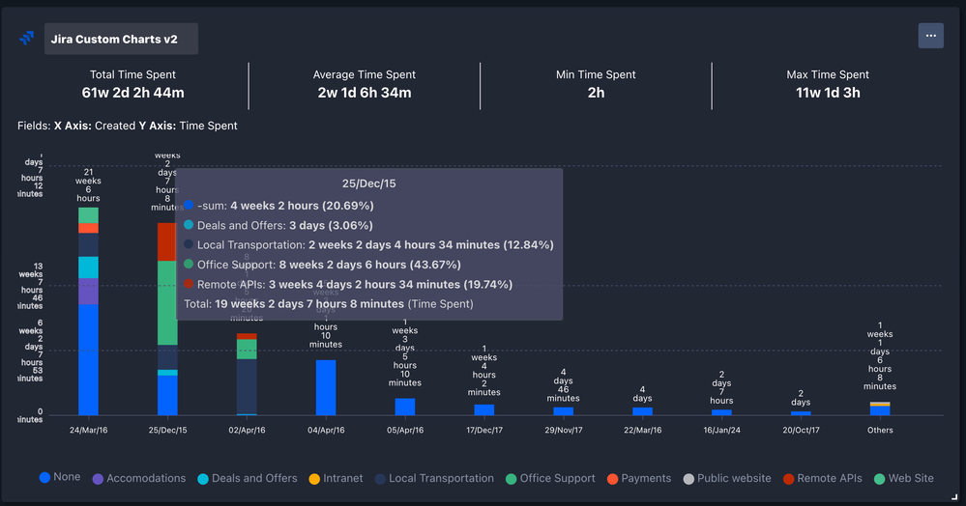The image size is (966, 506).
Task: Toggle the Accomodations legend entry
Action: coord(138,478)
